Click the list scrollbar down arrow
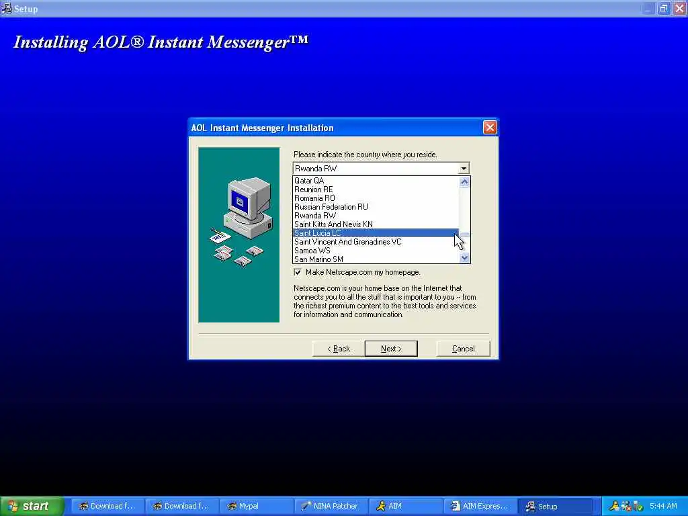The width and height of the screenshot is (688, 516). (464, 258)
